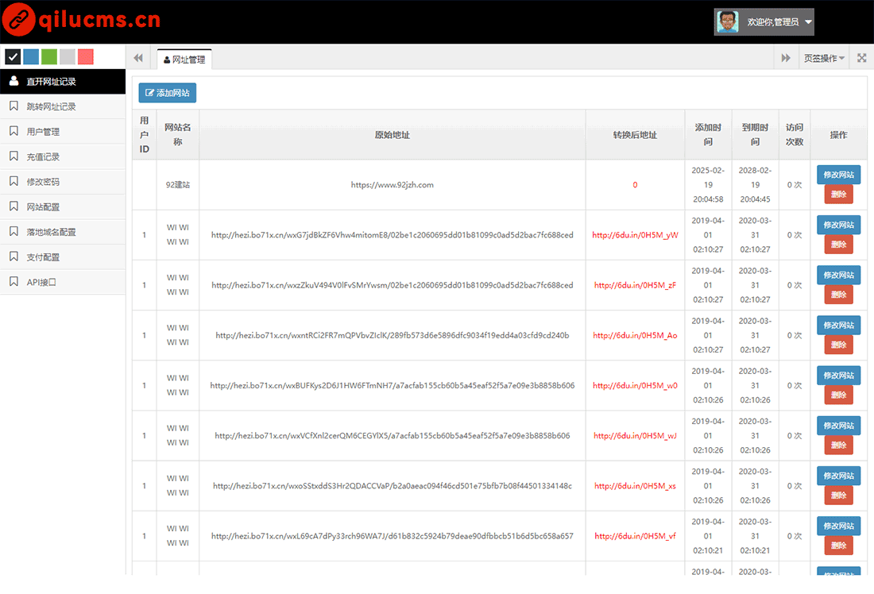The height and width of the screenshot is (594, 874).
Task: Click 删除 for the 0H5M_vf row
Action: (839, 545)
